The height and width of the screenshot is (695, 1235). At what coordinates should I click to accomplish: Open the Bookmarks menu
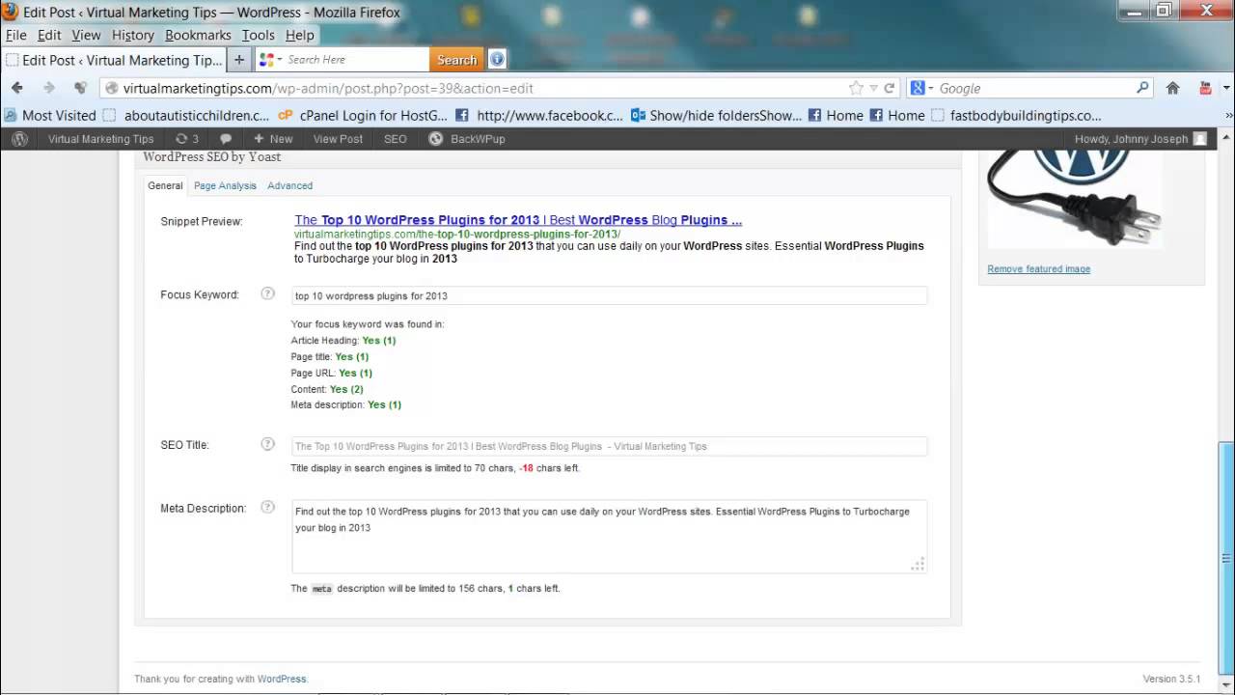[x=198, y=35]
